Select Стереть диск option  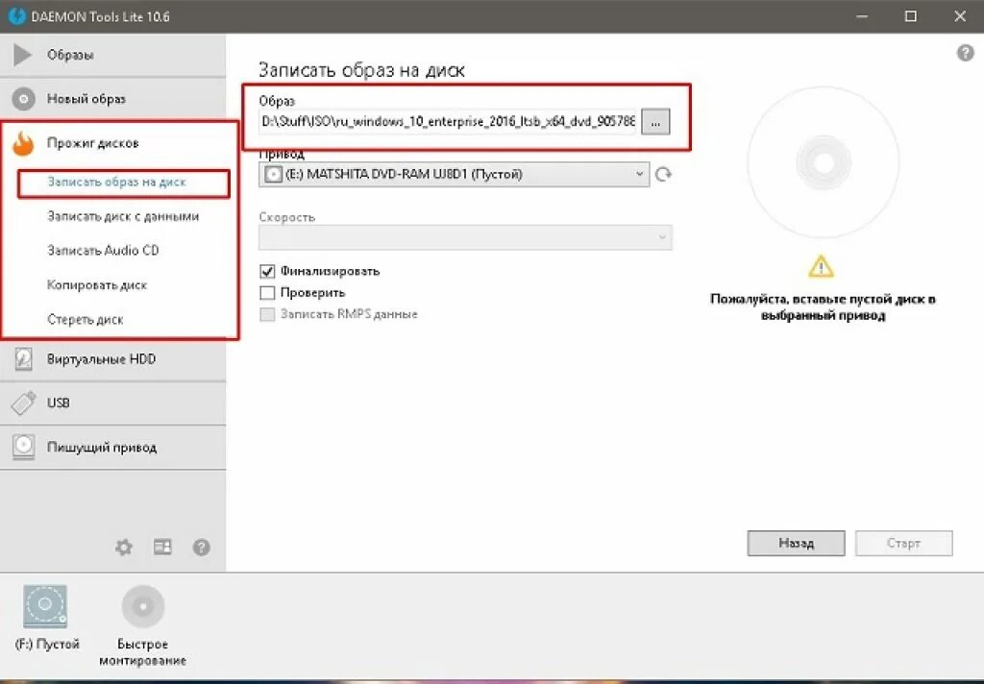85,319
